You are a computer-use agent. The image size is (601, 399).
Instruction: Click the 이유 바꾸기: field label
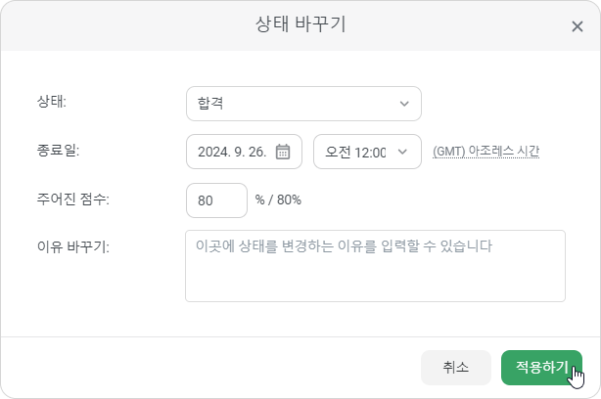coord(72,246)
